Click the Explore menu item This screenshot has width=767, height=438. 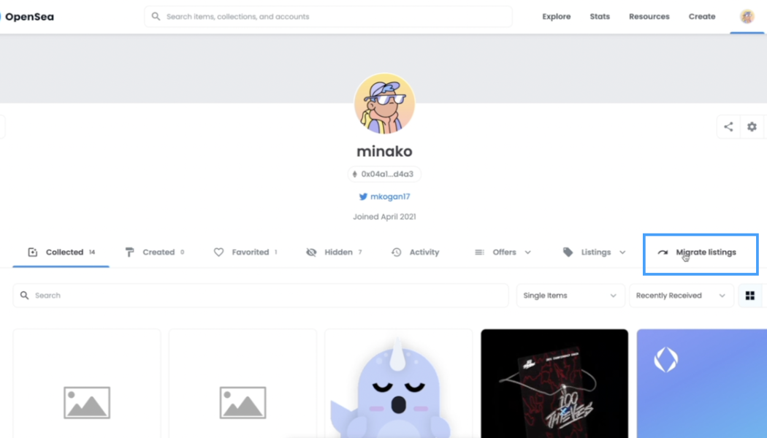click(x=556, y=17)
